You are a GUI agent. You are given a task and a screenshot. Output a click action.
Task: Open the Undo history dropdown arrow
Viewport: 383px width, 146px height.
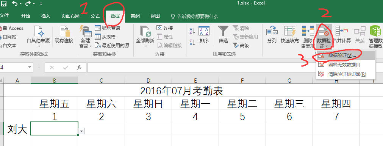[x=20, y=4]
